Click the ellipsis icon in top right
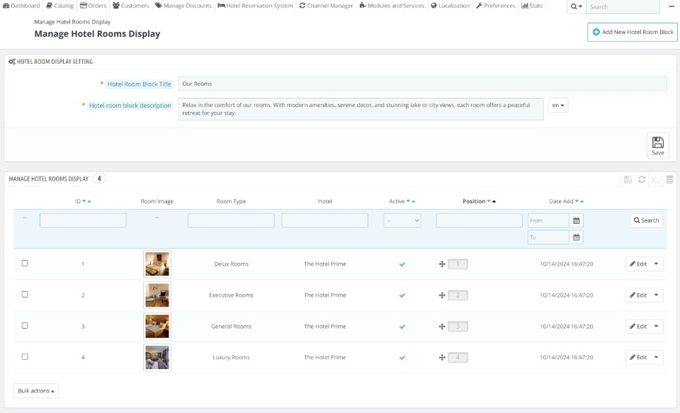The width and height of the screenshot is (680, 413). (671, 6)
